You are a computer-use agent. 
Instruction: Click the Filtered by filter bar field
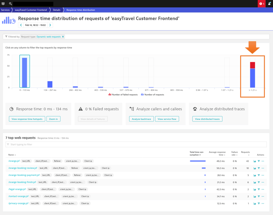136,37
